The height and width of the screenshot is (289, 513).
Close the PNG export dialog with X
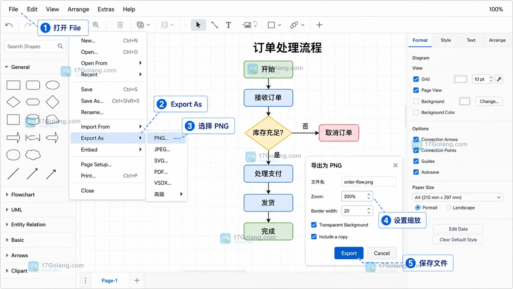coord(396,165)
